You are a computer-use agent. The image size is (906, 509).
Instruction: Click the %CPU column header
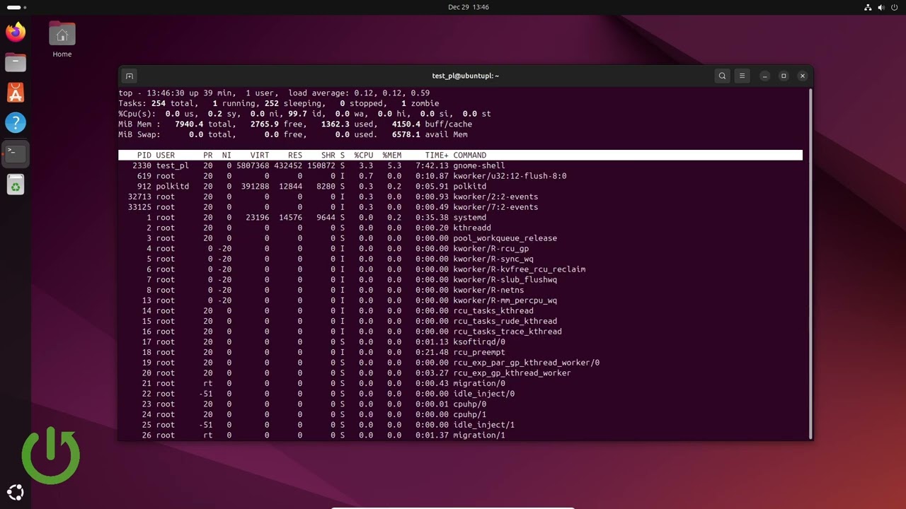[364, 155]
